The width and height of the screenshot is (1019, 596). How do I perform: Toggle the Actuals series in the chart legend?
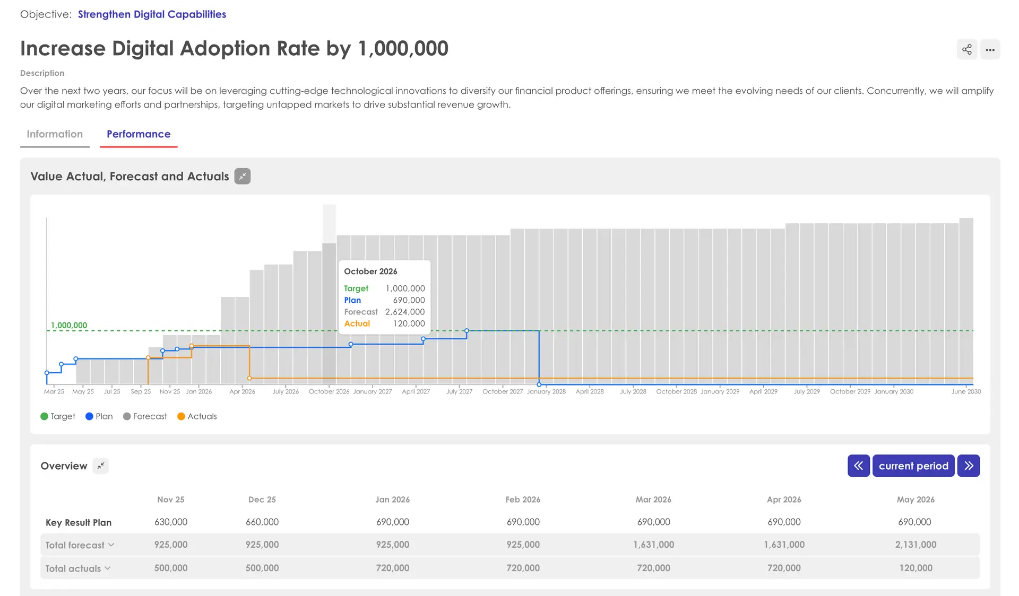(197, 416)
